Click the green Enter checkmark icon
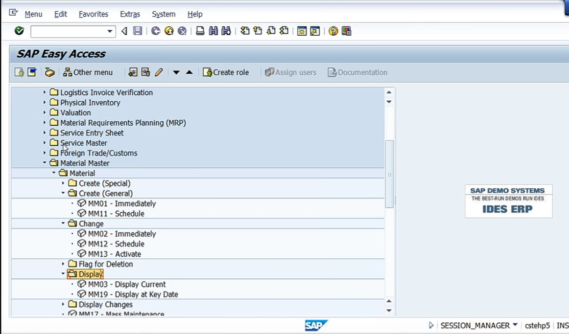The width and height of the screenshot is (569, 334). (19, 31)
